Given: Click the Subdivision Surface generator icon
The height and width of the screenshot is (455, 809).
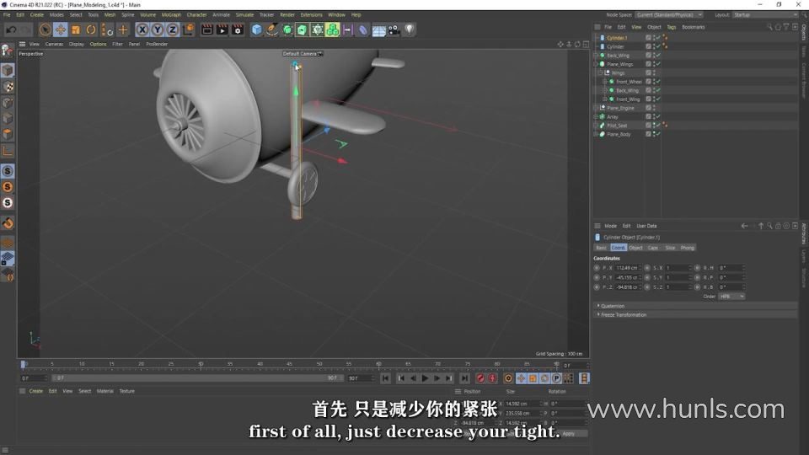Looking at the screenshot, I should coord(287,30).
